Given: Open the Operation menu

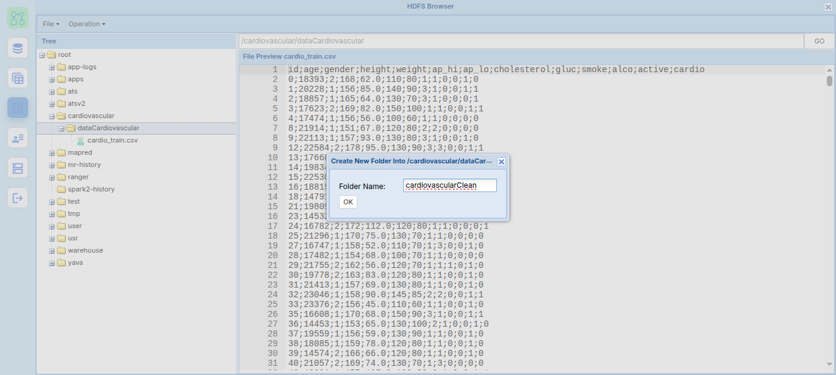Looking at the screenshot, I should [x=86, y=24].
